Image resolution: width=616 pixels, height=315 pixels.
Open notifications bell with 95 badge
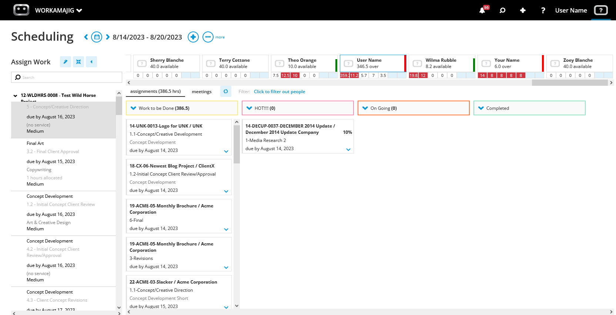pos(482,10)
